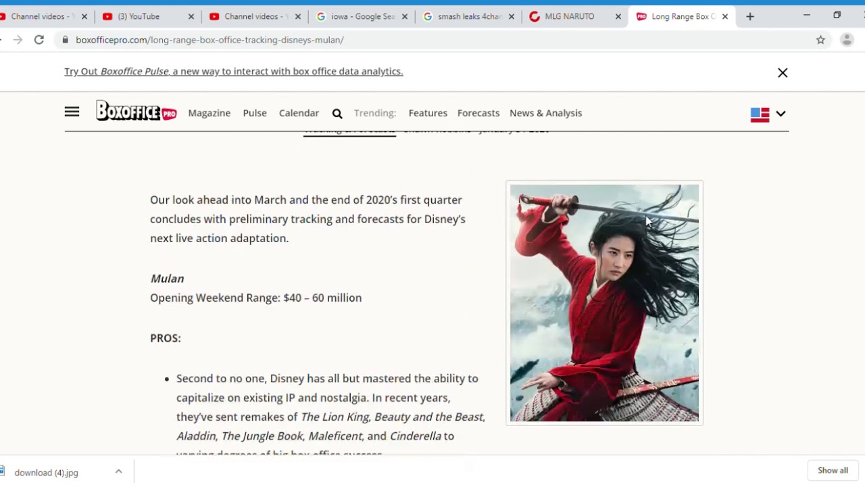Click "Opening Weekend Range: $40 – 60 million" text
The height and width of the screenshot is (487, 865).
pyautogui.click(x=255, y=298)
